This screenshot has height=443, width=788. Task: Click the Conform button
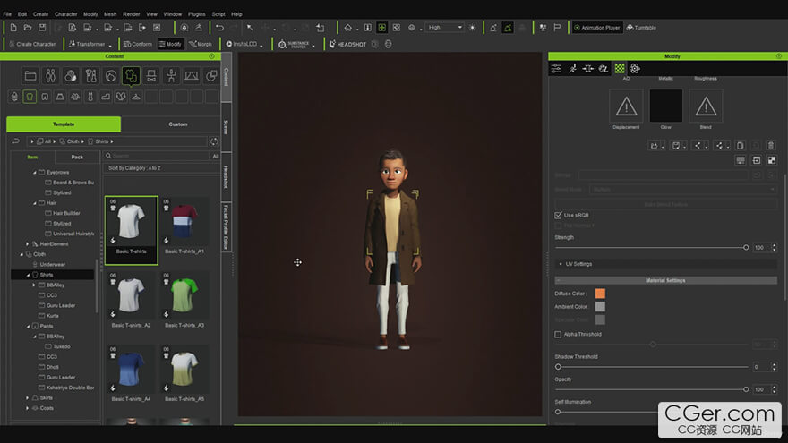point(138,44)
